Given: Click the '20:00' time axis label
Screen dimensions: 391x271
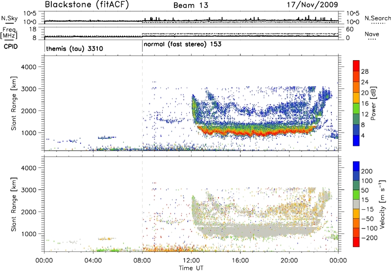Looking at the screenshot, I should click(289, 261).
